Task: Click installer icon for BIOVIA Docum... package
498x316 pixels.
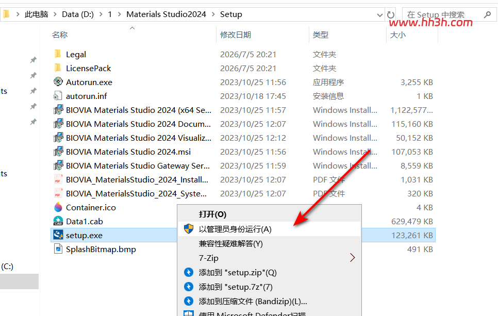Action: pyautogui.click(x=58, y=124)
